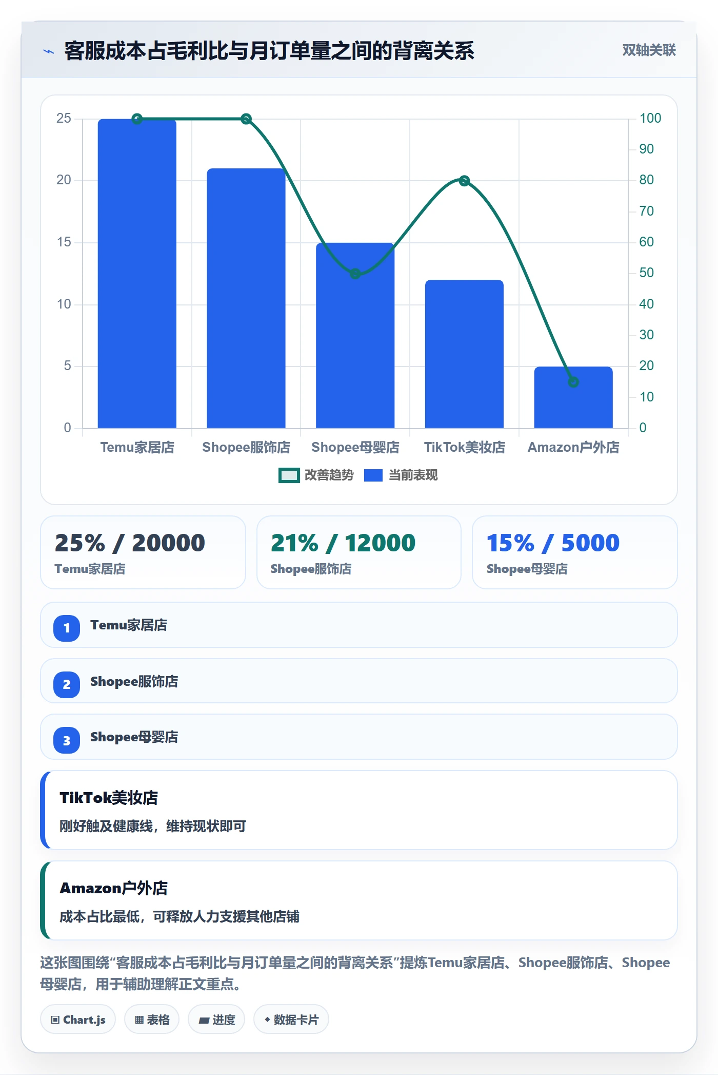
Task: Click the TikTok美妆店 blue bar
Action: tap(464, 354)
